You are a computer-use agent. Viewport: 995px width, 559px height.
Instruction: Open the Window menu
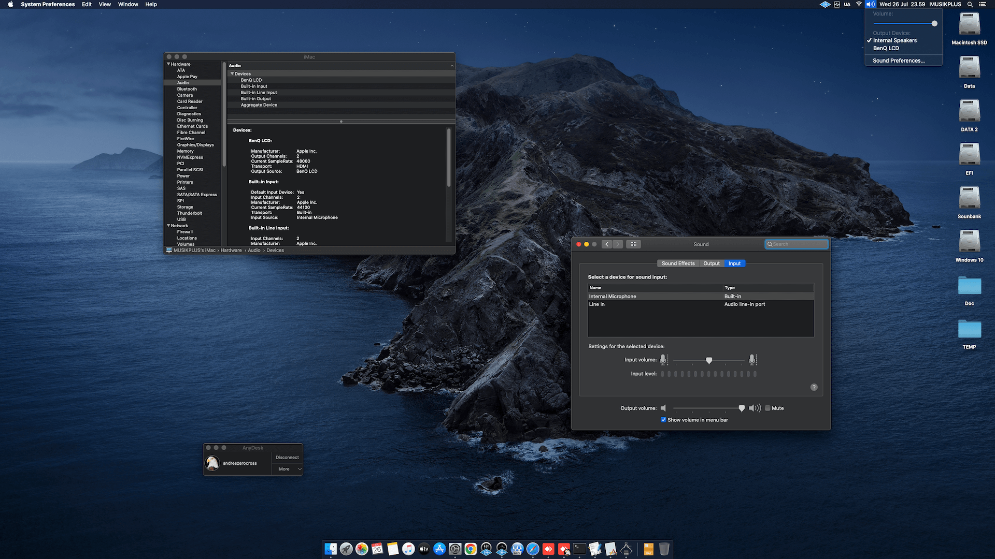[x=128, y=4]
